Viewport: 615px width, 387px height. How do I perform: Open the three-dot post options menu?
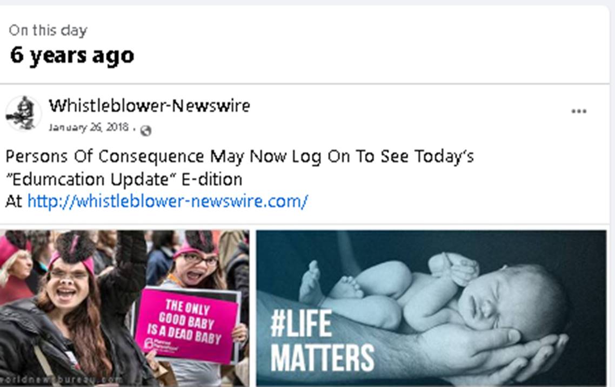click(579, 111)
